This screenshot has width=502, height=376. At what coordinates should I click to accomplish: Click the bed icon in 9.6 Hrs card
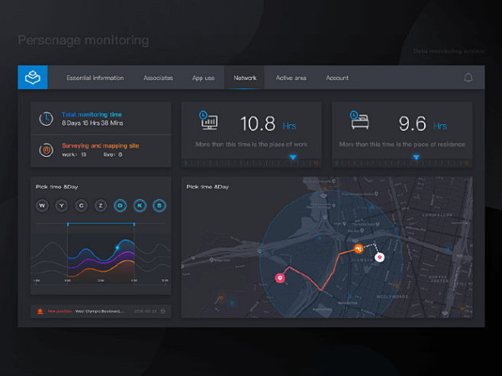click(x=359, y=120)
